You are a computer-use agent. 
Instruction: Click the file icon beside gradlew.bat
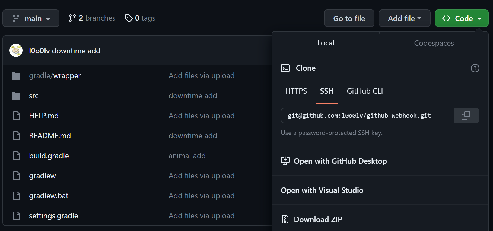pyautogui.click(x=16, y=196)
